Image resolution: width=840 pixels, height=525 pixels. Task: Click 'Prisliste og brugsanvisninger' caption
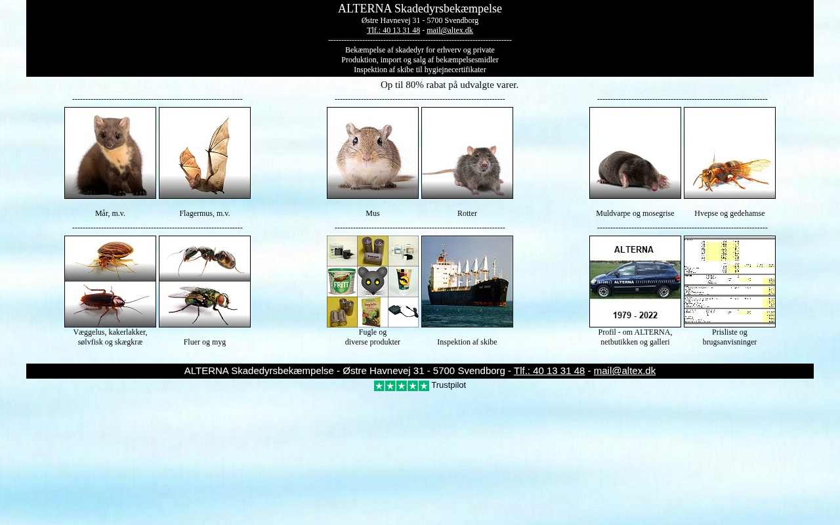point(730,337)
